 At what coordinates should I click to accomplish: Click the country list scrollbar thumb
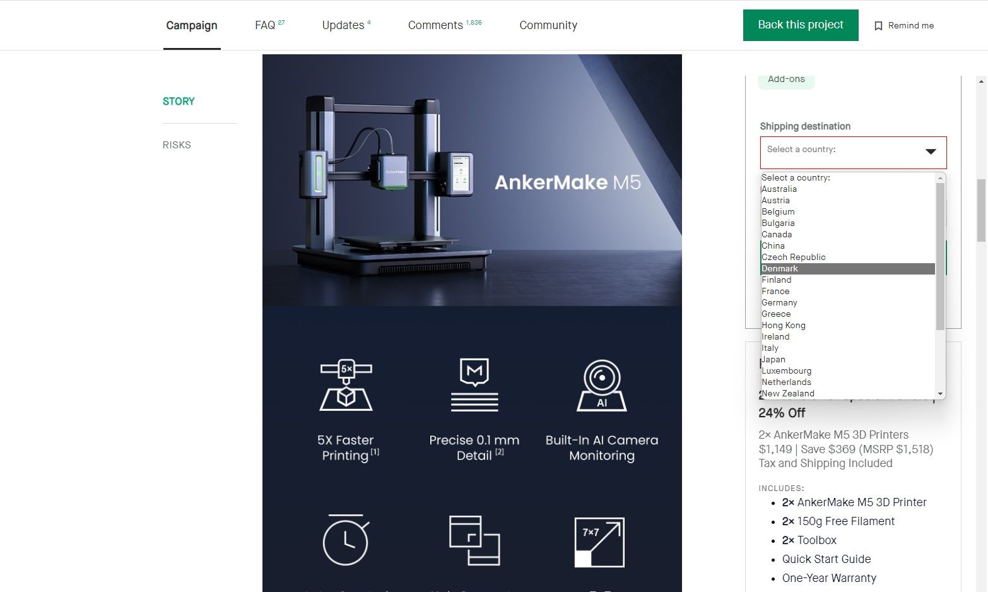(x=940, y=256)
